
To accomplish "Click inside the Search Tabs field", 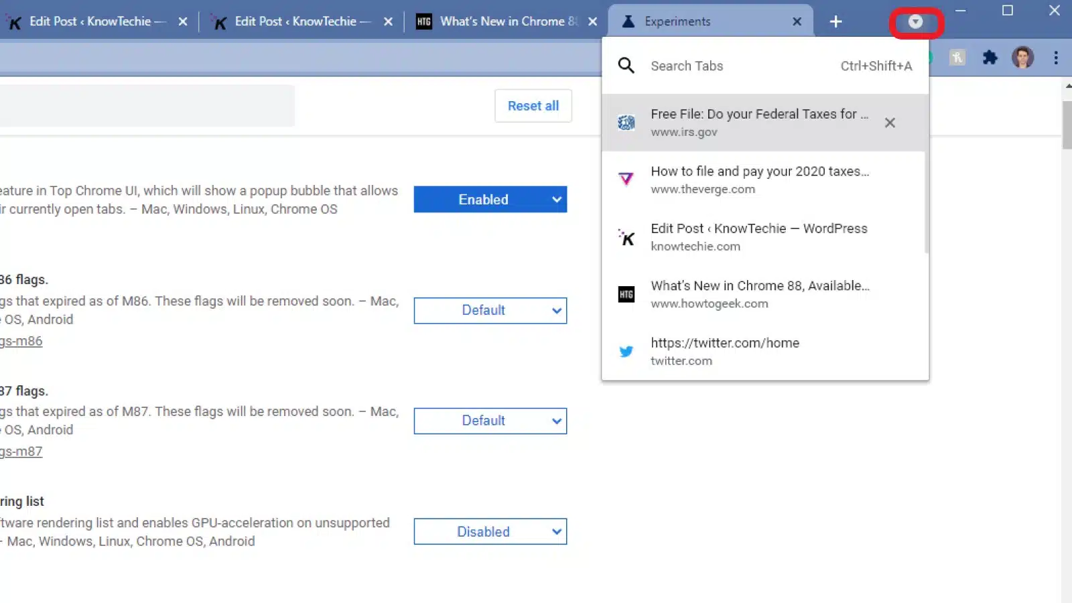I will pyautogui.click(x=737, y=66).
